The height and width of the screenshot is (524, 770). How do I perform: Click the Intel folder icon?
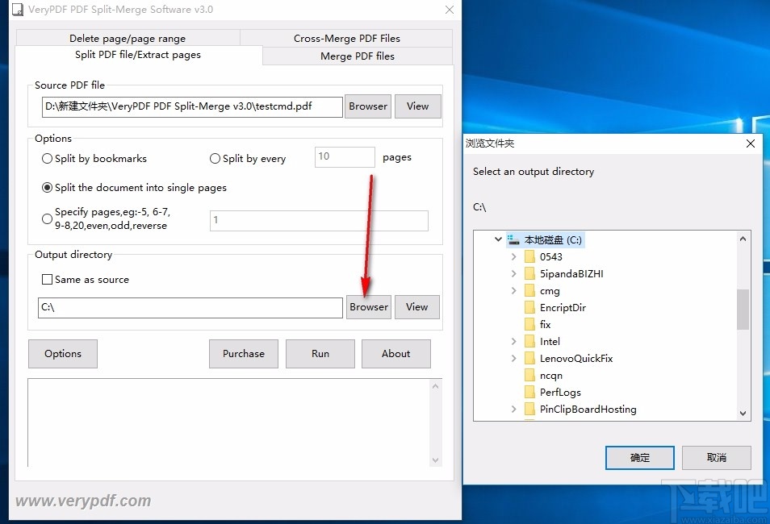pos(530,341)
